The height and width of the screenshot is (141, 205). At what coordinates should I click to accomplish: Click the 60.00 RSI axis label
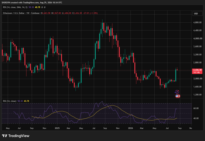pyautogui.click(x=196, y=108)
